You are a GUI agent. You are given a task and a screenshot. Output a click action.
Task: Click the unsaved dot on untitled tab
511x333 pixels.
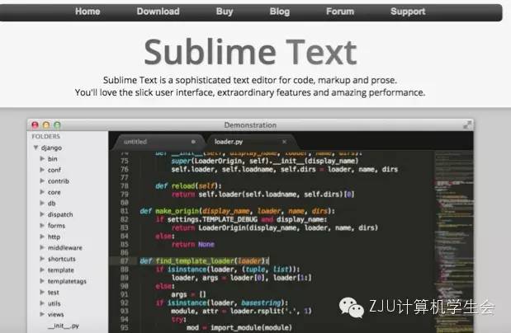coord(193,142)
